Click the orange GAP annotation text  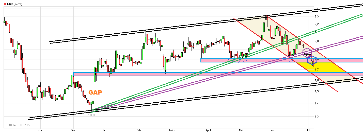click(x=95, y=93)
